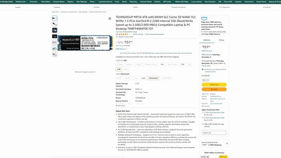Click location pin icon for delivery address
The image size is (281, 158).
click(203, 69)
